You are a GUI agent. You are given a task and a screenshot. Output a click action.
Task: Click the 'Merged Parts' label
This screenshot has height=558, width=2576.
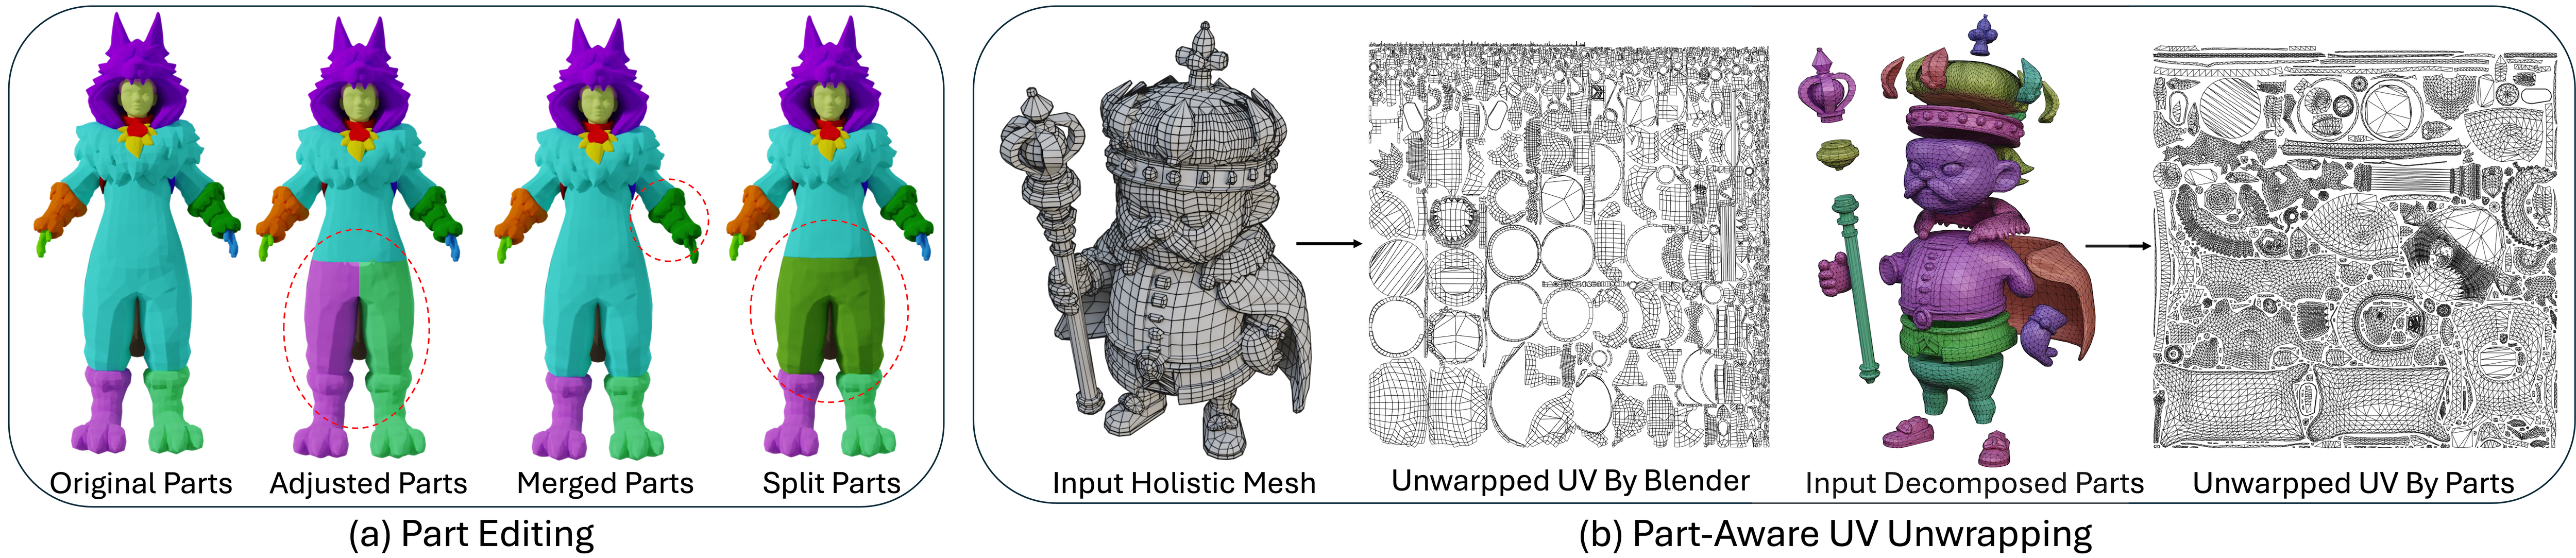point(605,484)
